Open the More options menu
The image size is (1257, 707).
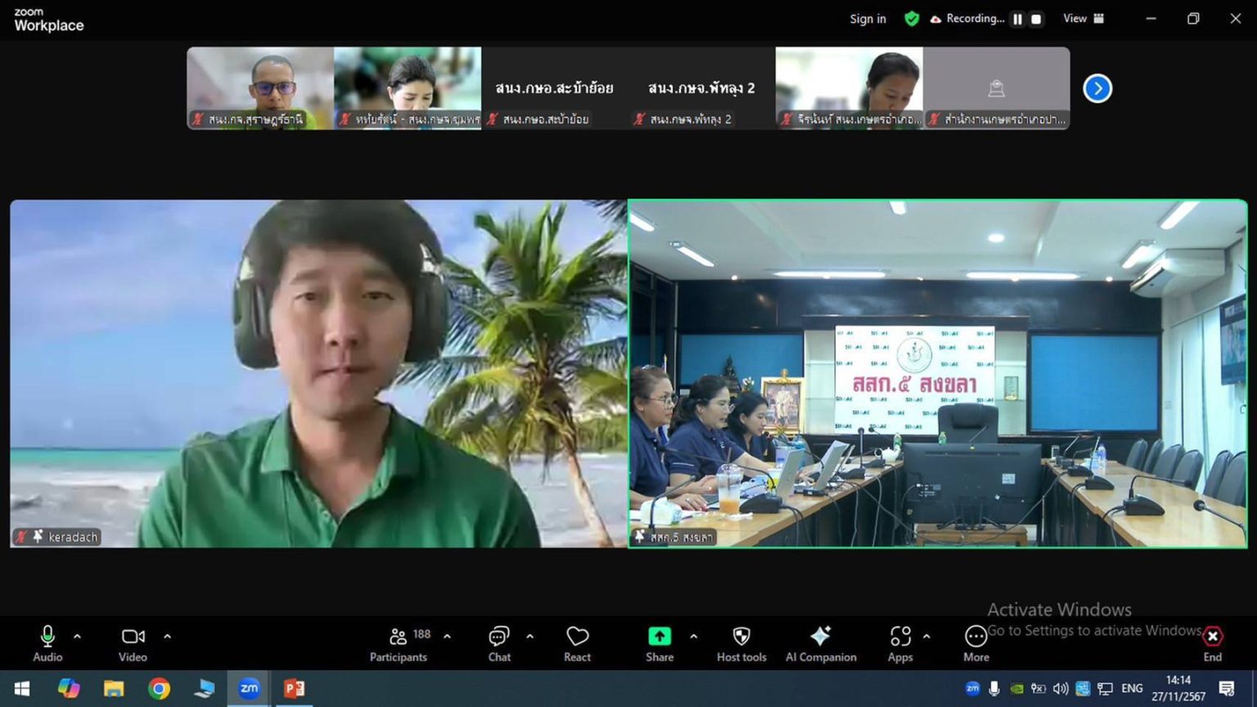point(975,643)
